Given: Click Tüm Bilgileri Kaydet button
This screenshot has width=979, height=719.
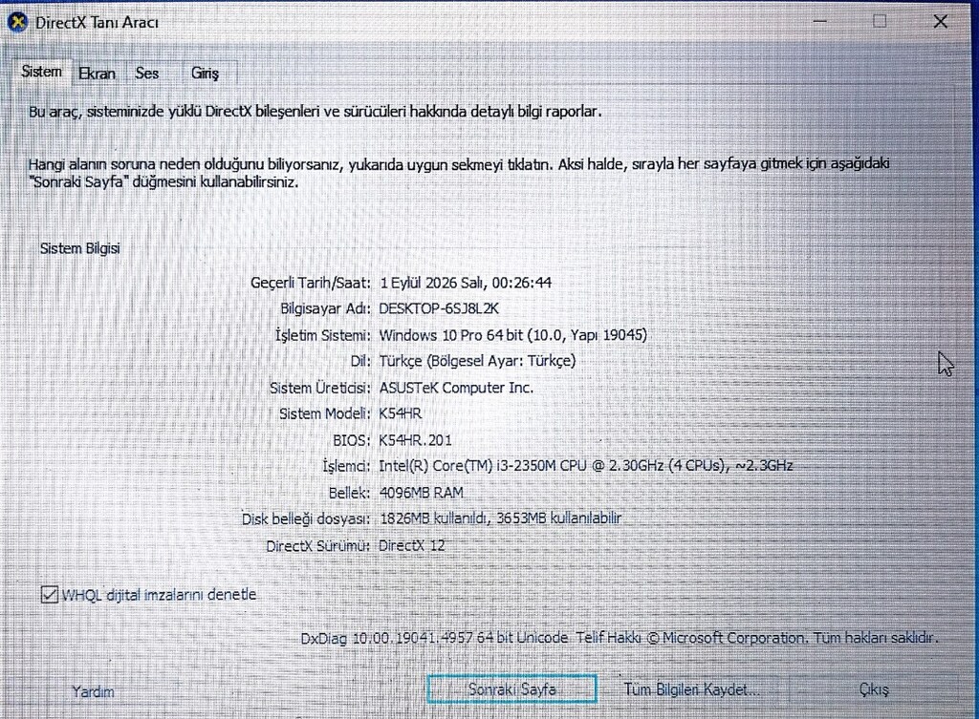Looking at the screenshot, I should click(691, 689).
